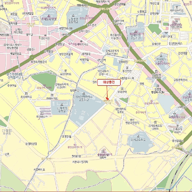
Task: Click the 신풍동 행정복지센터 label
Action: [158, 91]
